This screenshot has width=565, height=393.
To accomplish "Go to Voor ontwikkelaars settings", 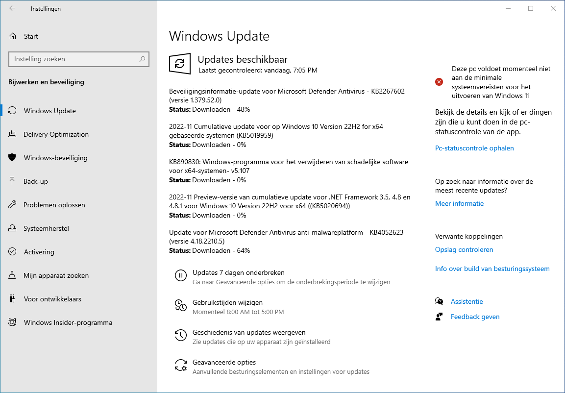I will (x=52, y=299).
